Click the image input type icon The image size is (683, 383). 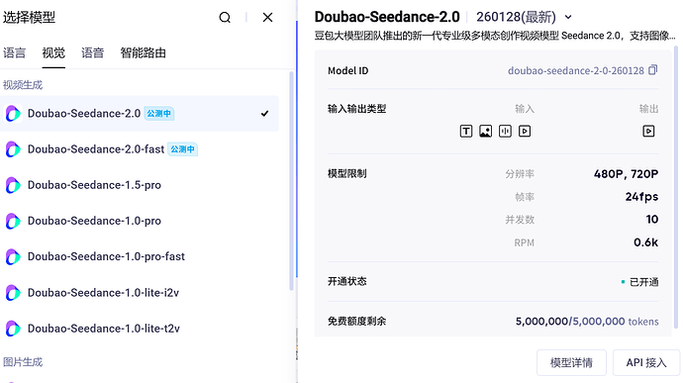click(x=486, y=131)
